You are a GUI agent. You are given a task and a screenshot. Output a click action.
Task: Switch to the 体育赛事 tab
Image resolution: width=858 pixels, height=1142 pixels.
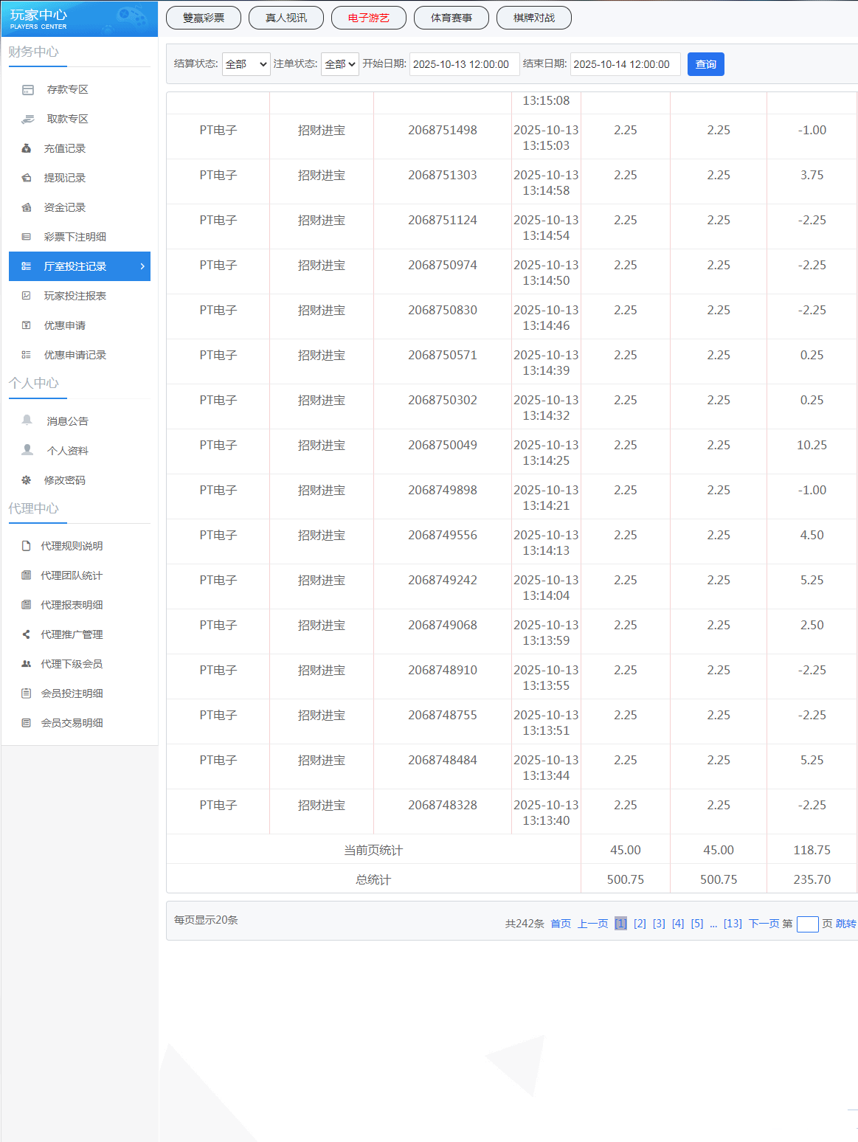click(452, 18)
